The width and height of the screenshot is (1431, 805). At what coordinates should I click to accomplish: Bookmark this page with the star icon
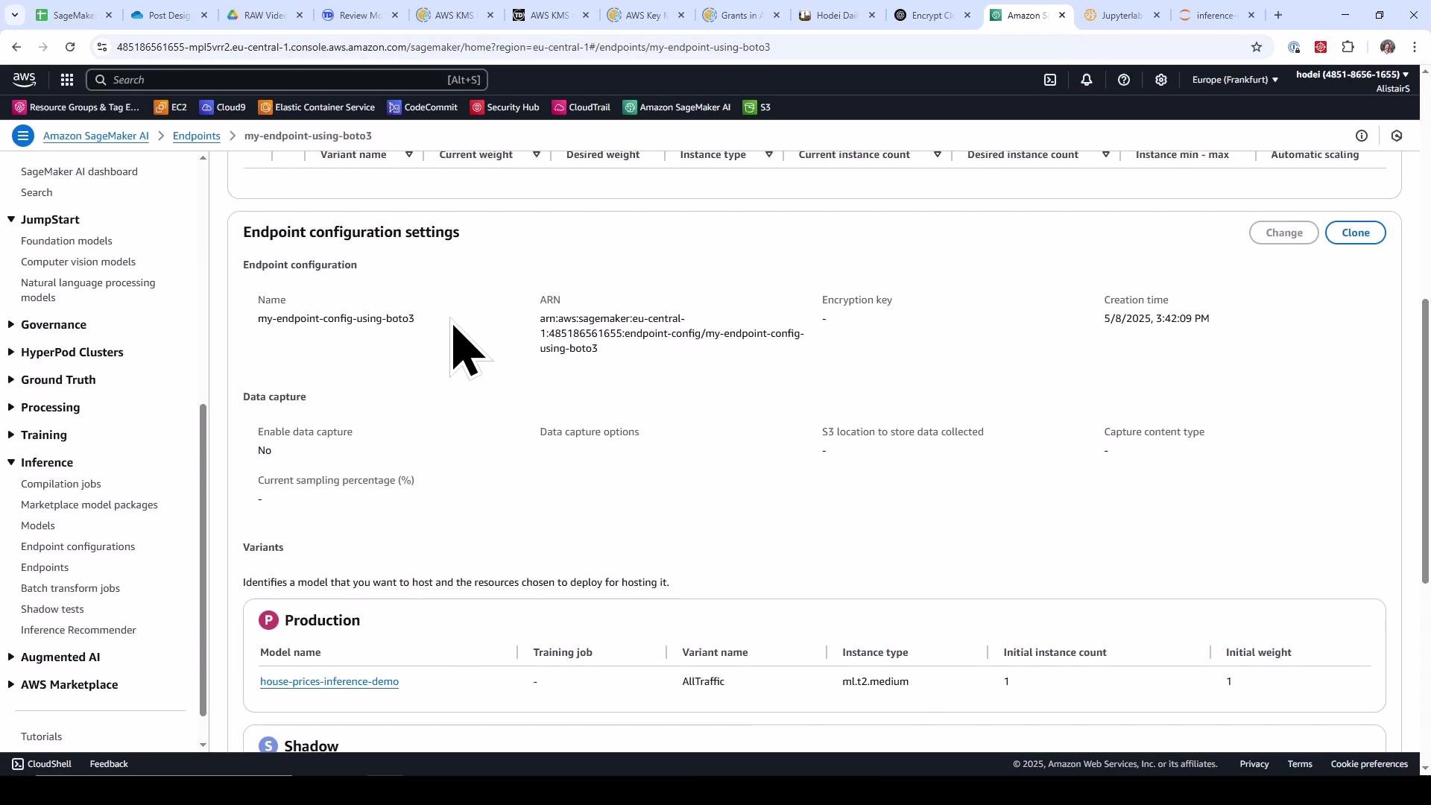[x=1257, y=47]
